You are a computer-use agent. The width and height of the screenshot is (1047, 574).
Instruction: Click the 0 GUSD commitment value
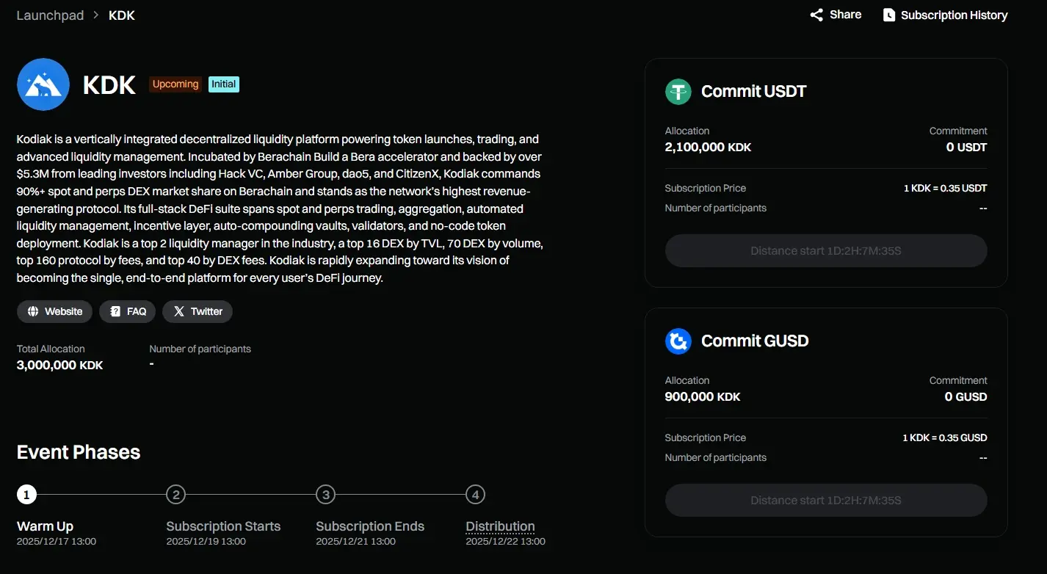point(966,396)
